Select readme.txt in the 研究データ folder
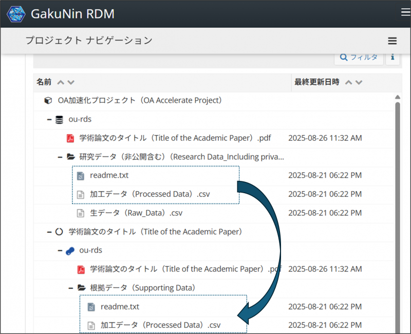 coord(109,175)
